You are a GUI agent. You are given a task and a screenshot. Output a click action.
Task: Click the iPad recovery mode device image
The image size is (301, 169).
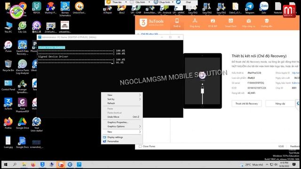click(x=202, y=81)
